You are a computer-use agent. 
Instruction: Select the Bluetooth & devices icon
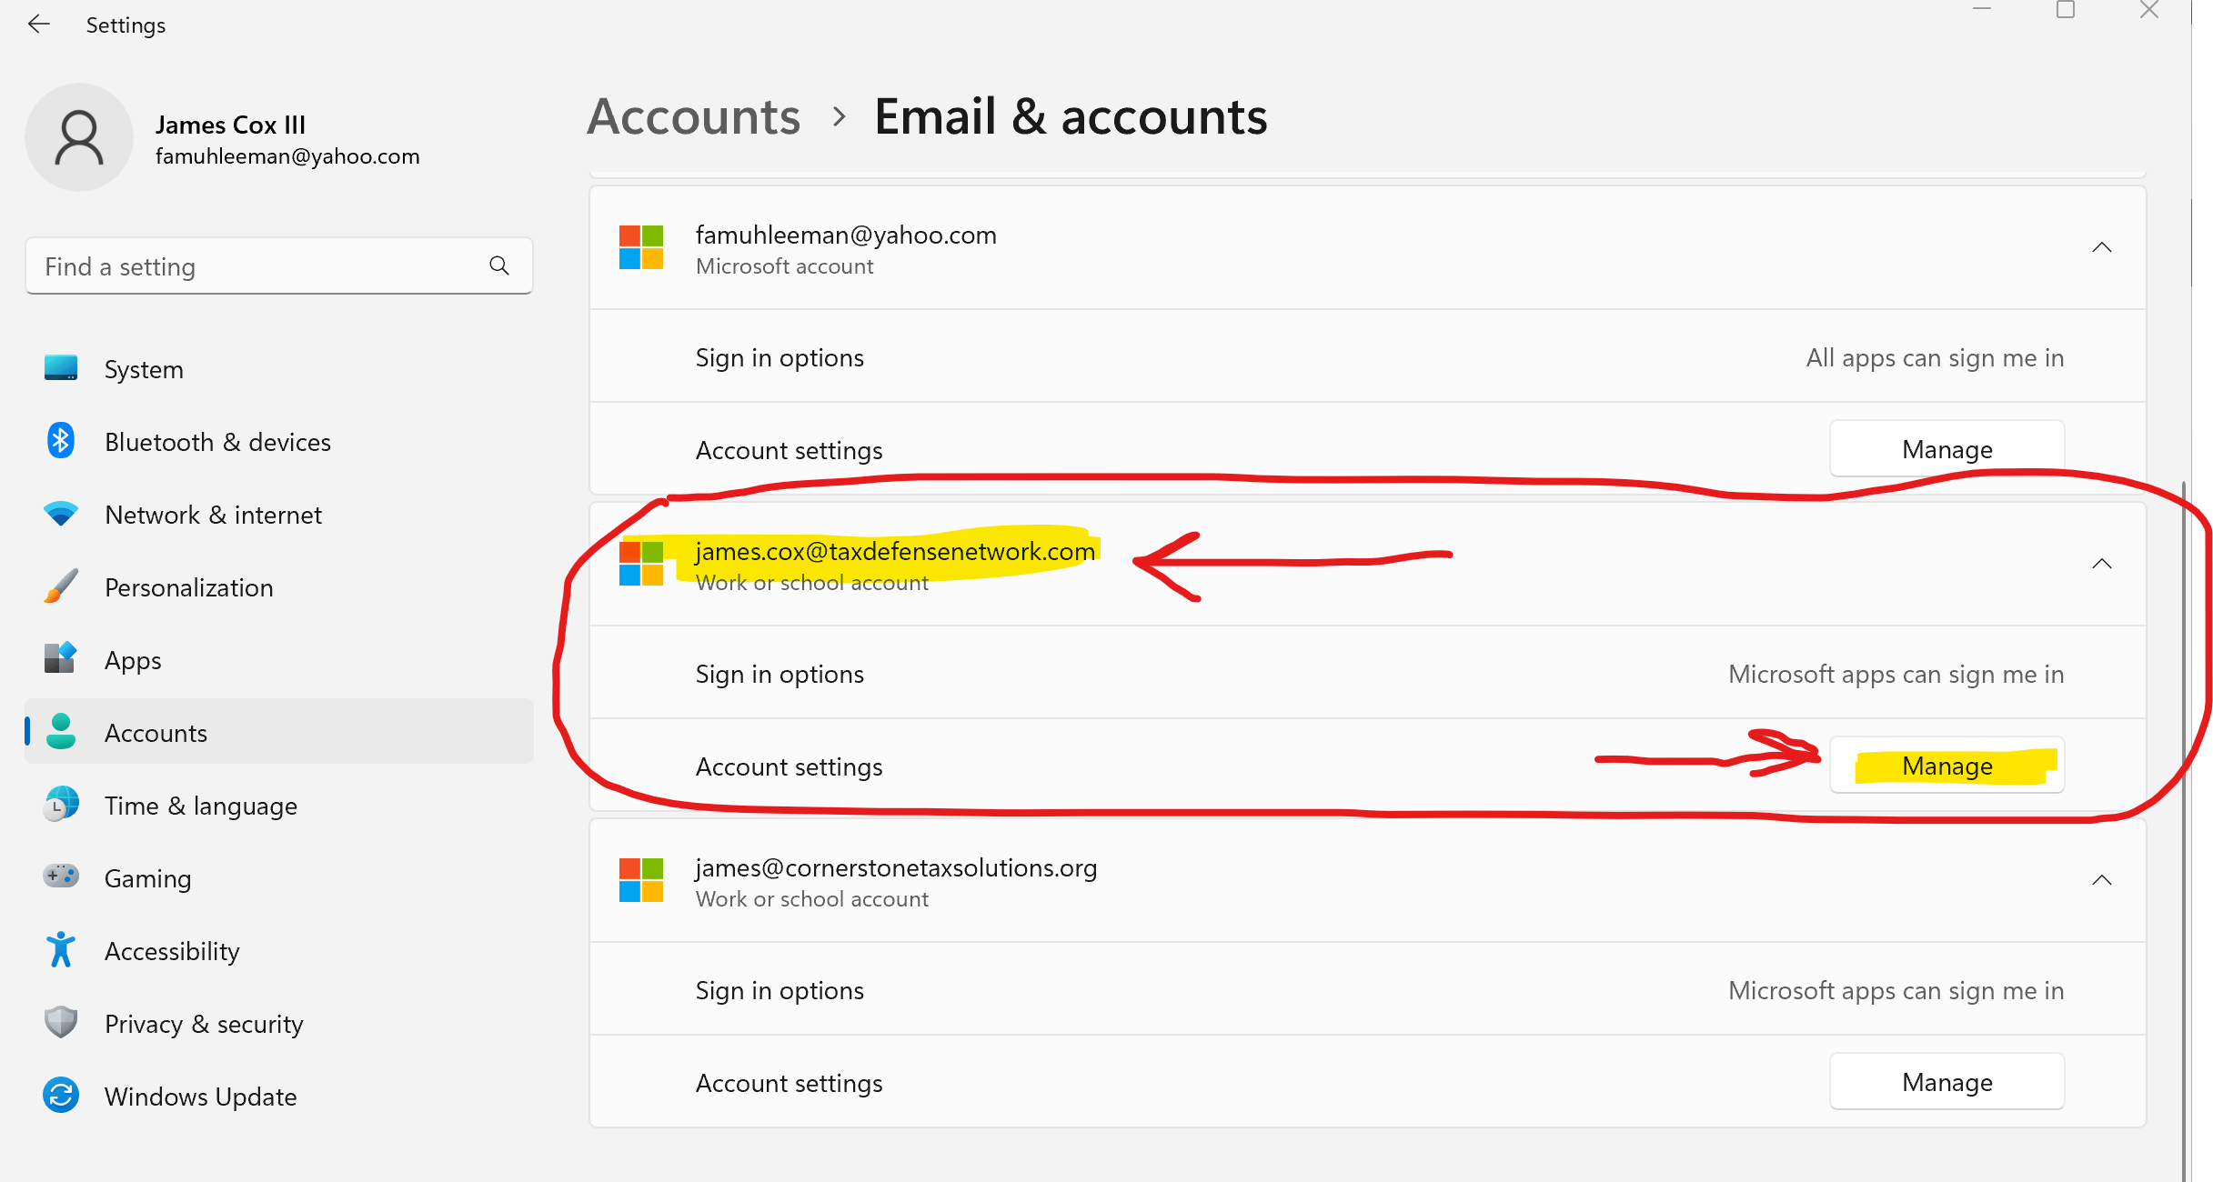pos(61,441)
